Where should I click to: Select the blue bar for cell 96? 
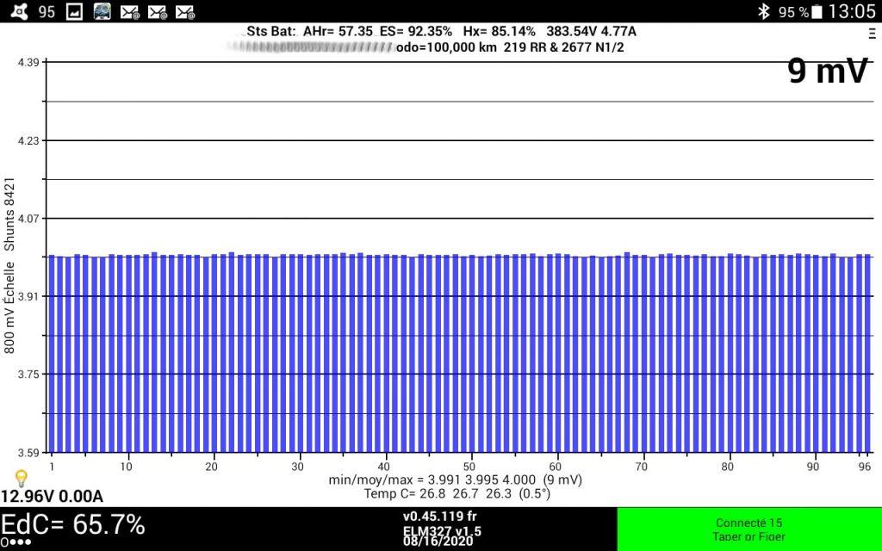[867, 353]
